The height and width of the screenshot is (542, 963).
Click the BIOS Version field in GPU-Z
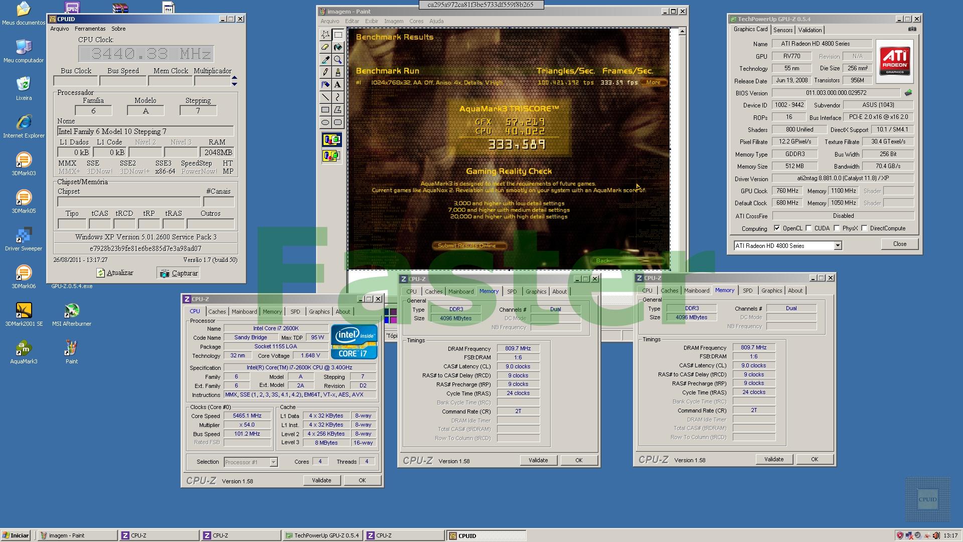pyautogui.click(x=836, y=93)
